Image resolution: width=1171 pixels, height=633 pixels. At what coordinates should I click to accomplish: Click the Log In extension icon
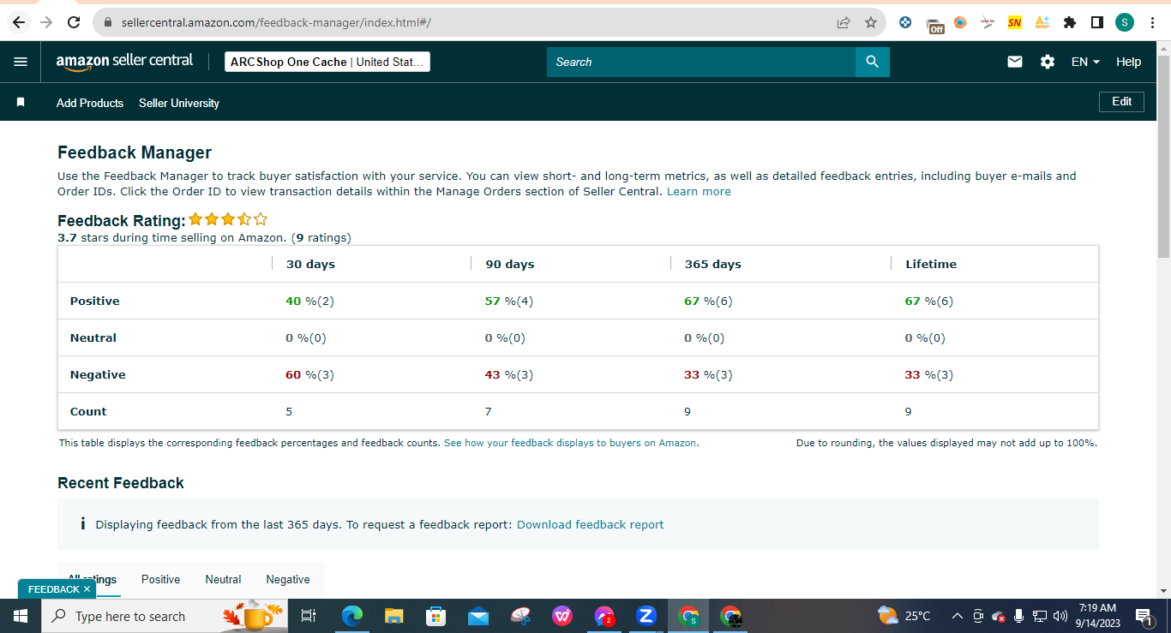click(x=988, y=22)
